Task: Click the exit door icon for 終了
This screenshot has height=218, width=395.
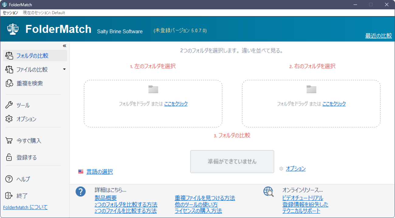Action: (x=9, y=195)
